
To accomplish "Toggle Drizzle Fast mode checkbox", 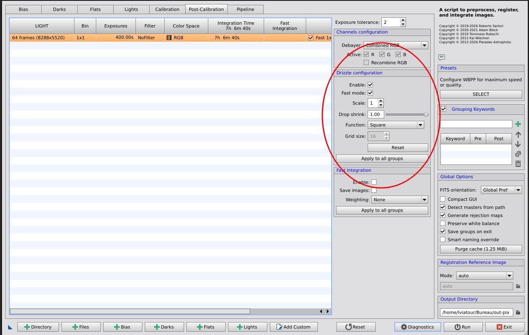I will click(x=370, y=93).
